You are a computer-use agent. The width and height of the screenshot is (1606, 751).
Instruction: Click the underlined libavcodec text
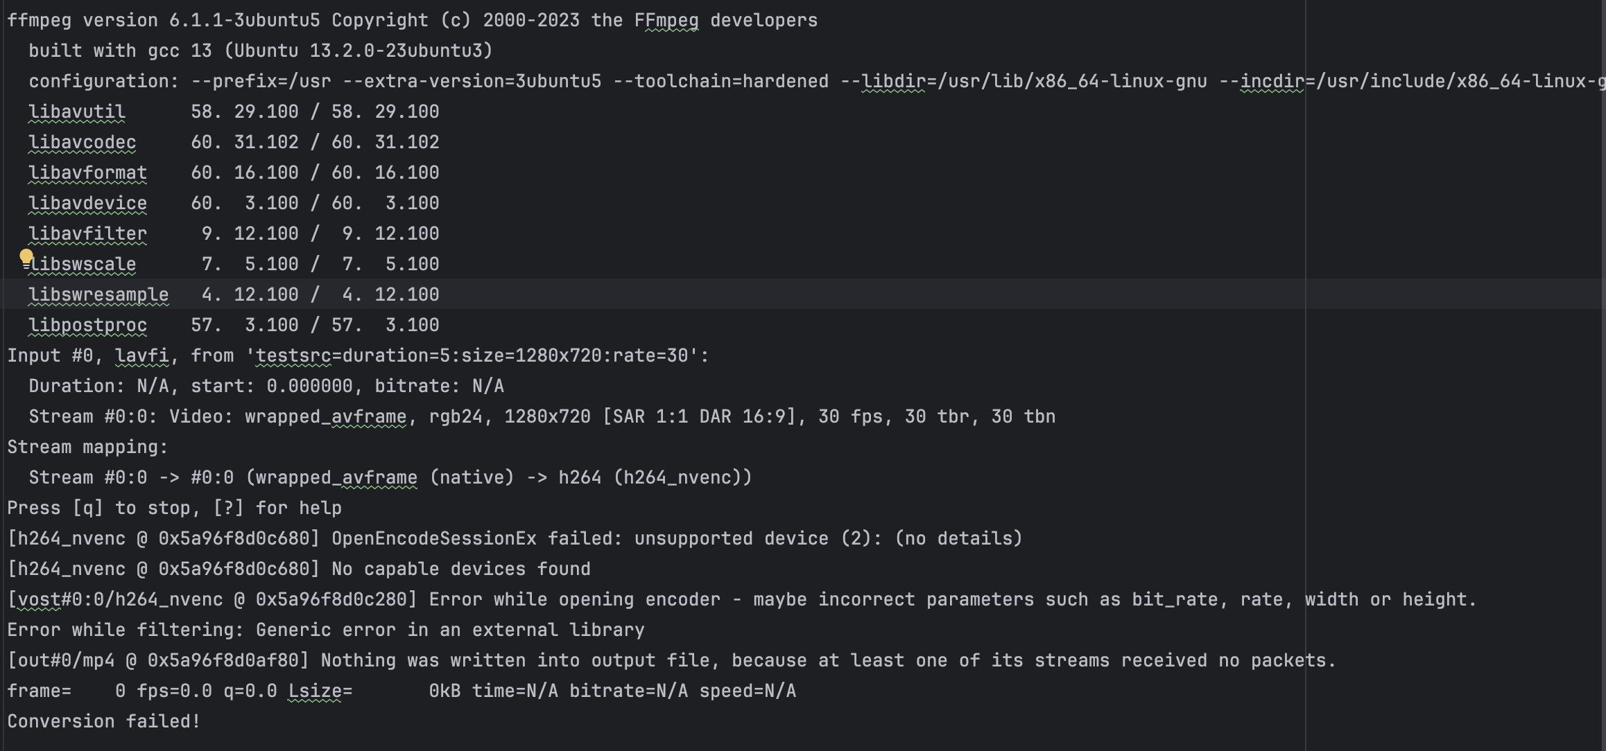(x=82, y=142)
